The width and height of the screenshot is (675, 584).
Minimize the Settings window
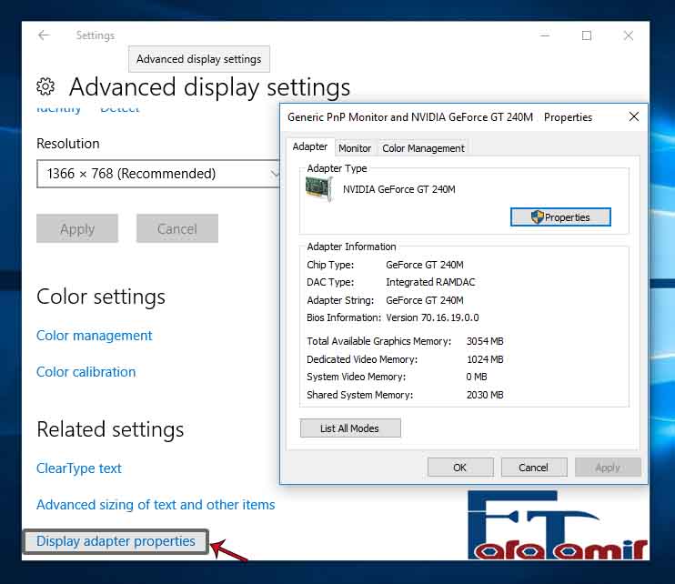pos(545,35)
